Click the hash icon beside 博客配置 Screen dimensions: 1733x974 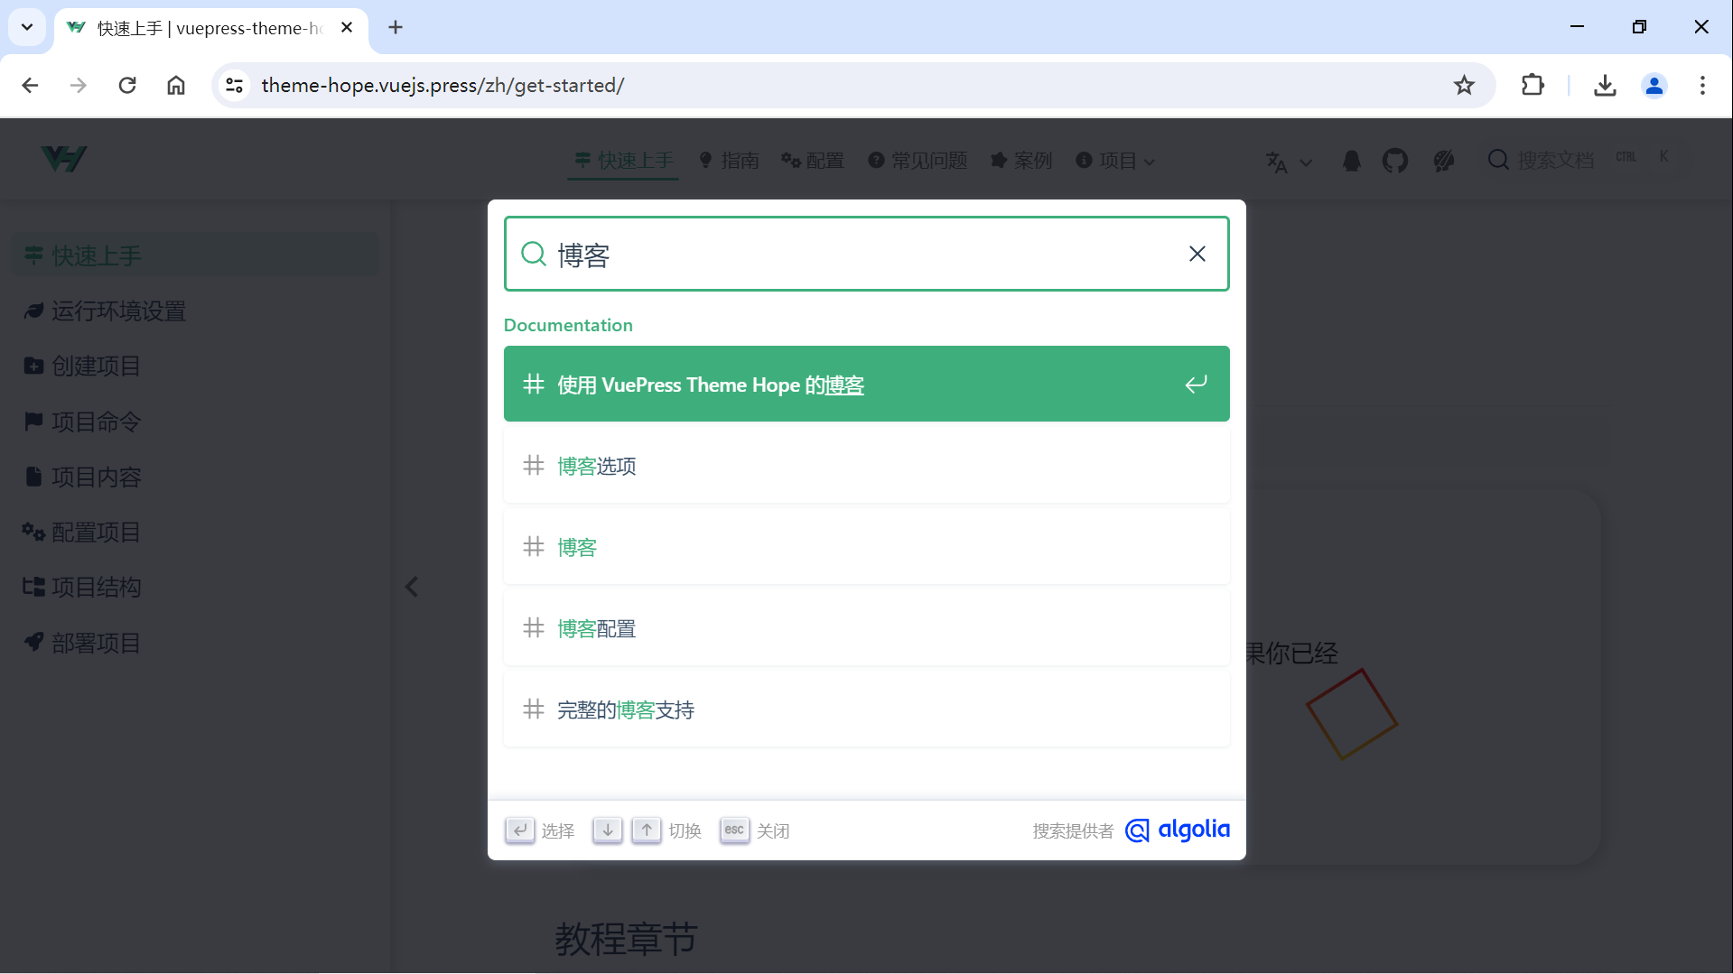(x=534, y=627)
